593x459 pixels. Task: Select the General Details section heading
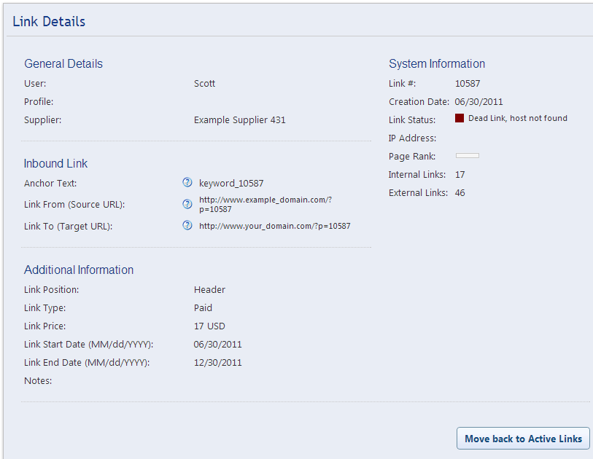(63, 64)
